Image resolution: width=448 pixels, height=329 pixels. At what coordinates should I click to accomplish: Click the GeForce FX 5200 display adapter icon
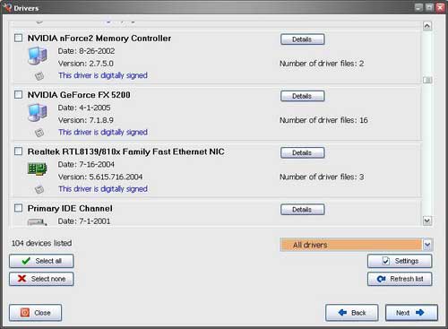38,112
